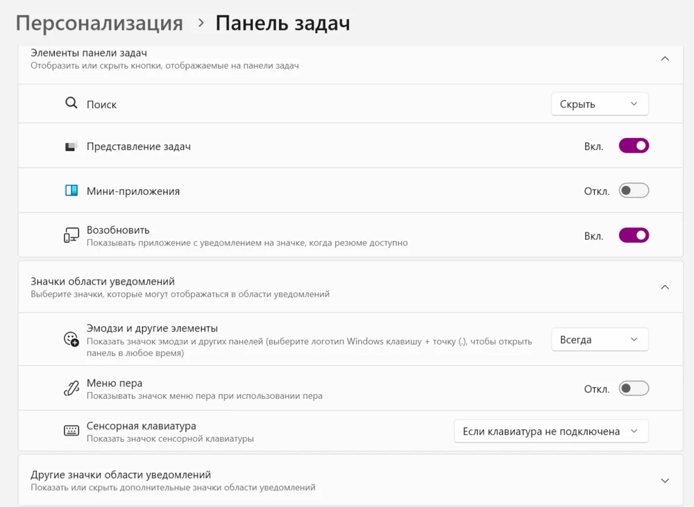Viewport: 694px width, 507px height.
Task: Click the description Показать значок сенсорной клавиатуры
Action: [x=170, y=439]
